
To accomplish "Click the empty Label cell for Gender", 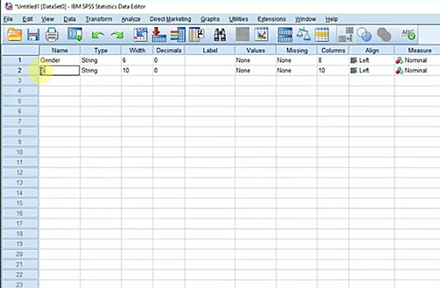I will 210,60.
